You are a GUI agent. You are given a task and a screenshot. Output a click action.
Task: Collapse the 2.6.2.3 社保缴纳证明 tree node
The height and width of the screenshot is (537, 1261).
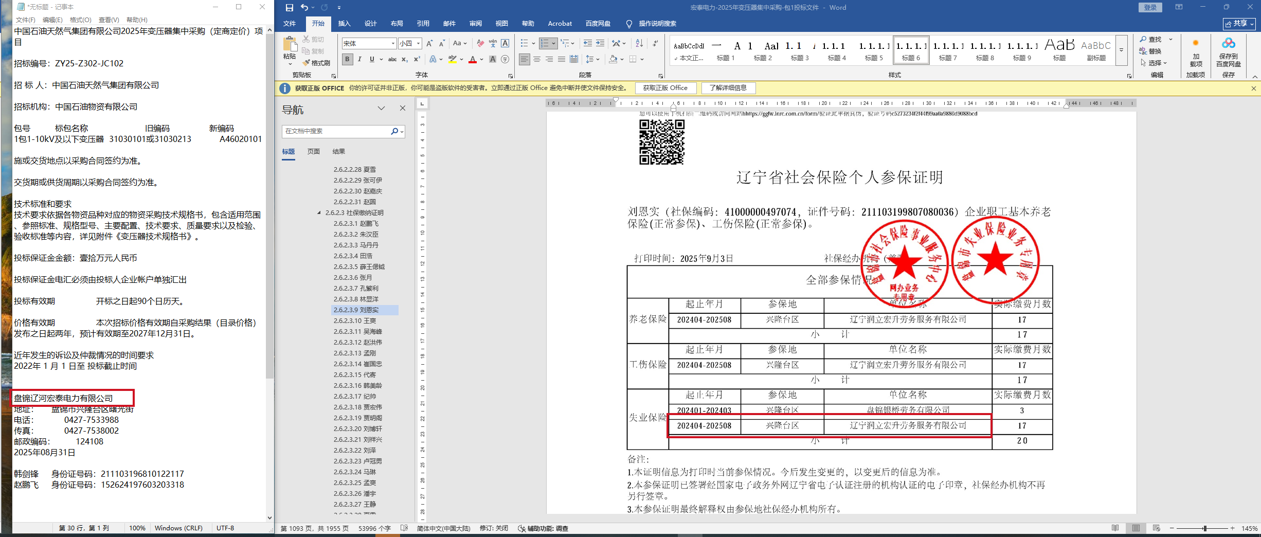[x=319, y=212]
